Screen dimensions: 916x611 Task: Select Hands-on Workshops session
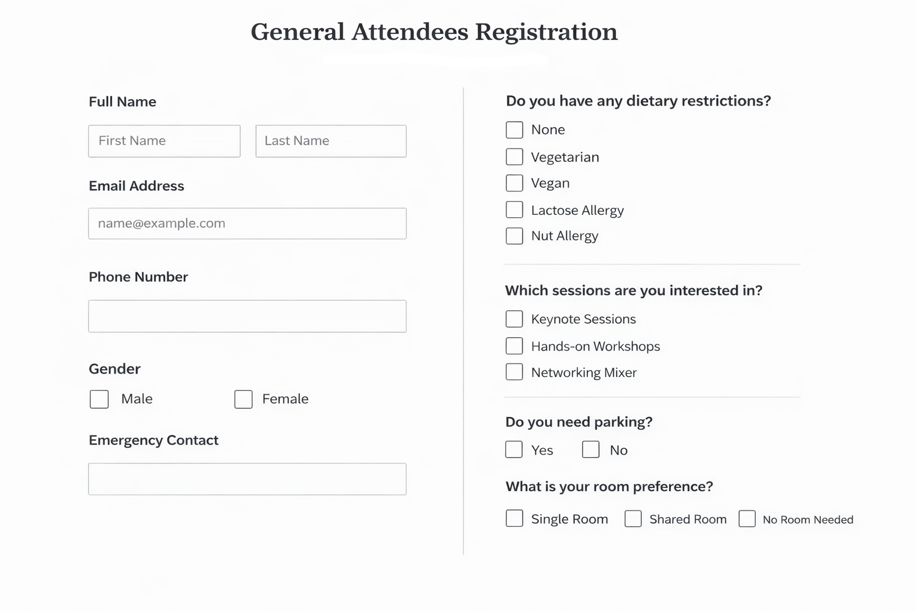[514, 345]
